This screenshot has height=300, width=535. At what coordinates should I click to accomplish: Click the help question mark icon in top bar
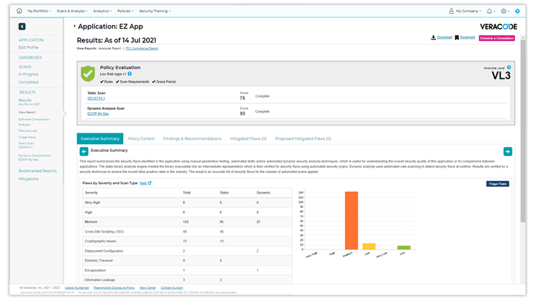tap(517, 11)
